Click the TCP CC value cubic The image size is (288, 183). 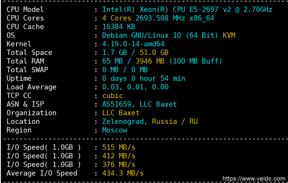(113, 96)
